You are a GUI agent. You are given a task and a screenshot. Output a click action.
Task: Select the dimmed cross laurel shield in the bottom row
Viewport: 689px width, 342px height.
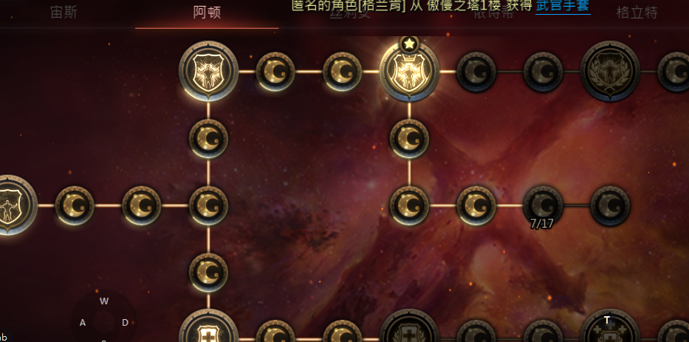[409, 326]
